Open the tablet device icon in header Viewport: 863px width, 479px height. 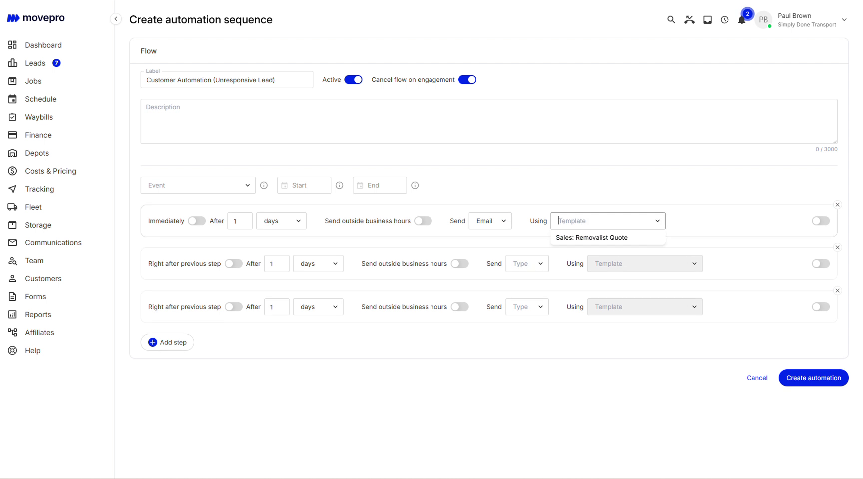[x=707, y=20]
